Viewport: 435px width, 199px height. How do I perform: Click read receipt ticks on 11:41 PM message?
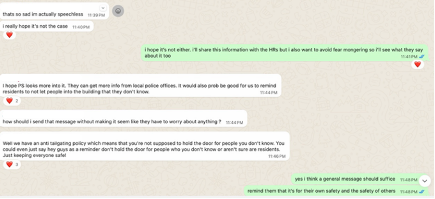[421, 57]
